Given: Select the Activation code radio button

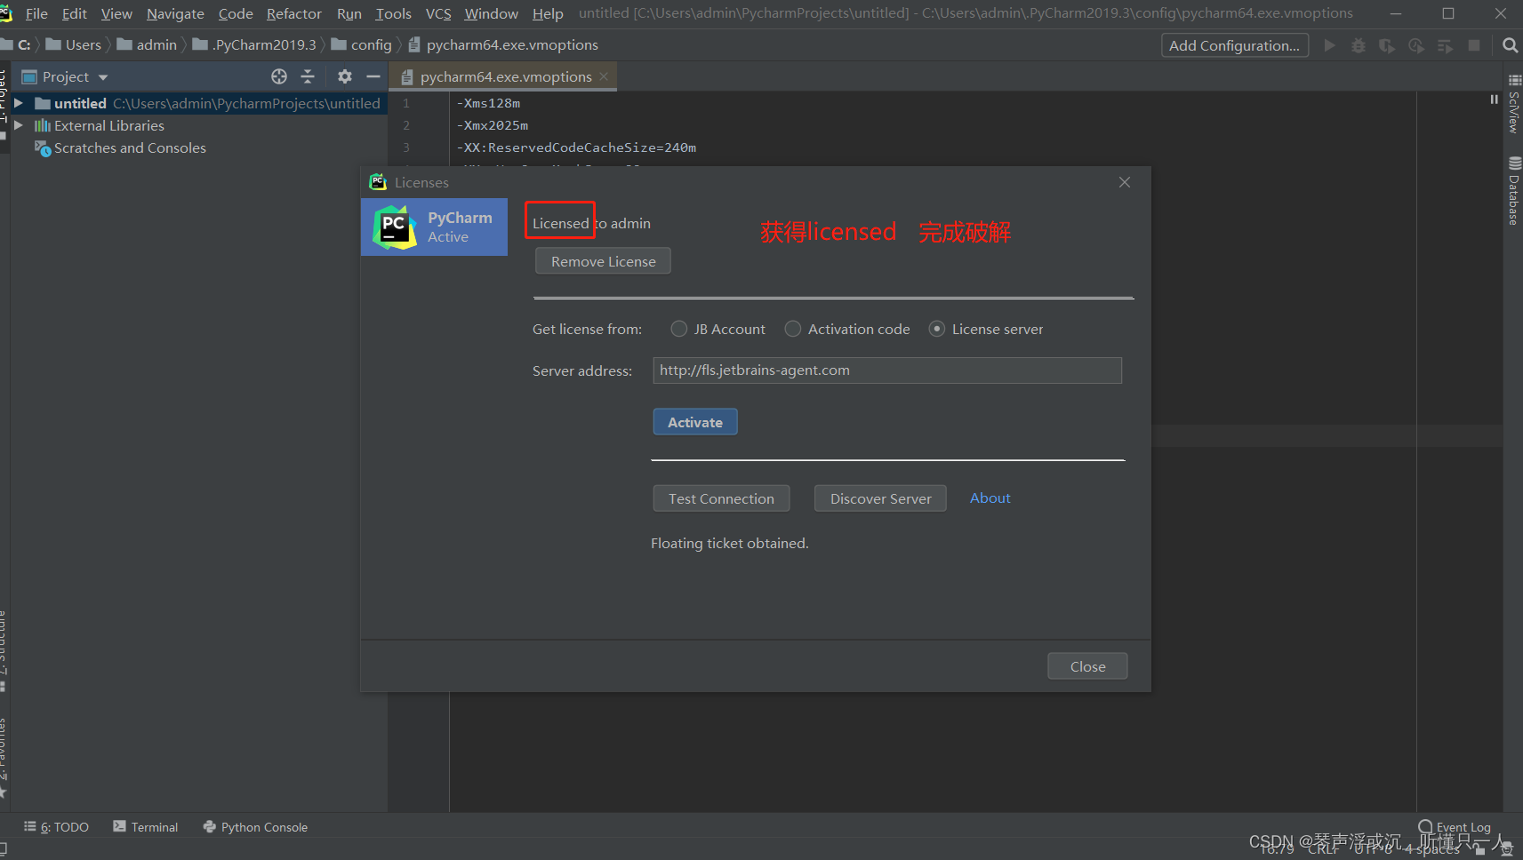Looking at the screenshot, I should (793, 329).
